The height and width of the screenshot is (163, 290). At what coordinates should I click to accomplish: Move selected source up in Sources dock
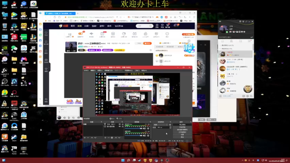pos(116,138)
